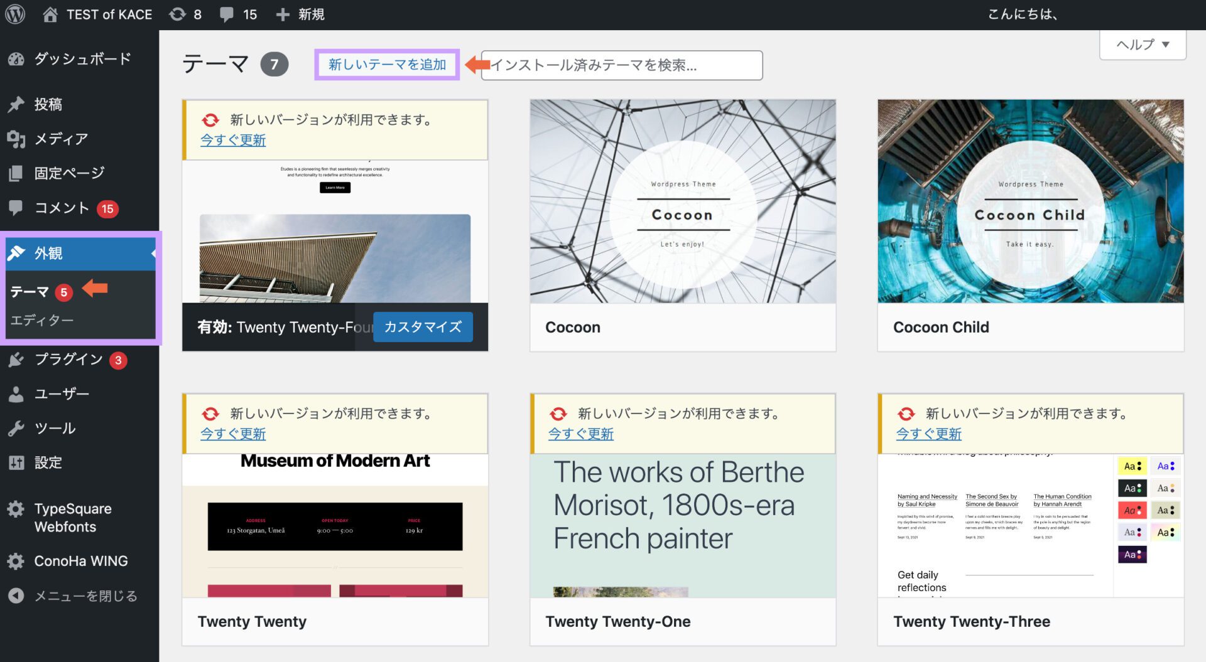The image size is (1206, 662).
Task: Click the ツール wrench icon
Action: coord(16,429)
